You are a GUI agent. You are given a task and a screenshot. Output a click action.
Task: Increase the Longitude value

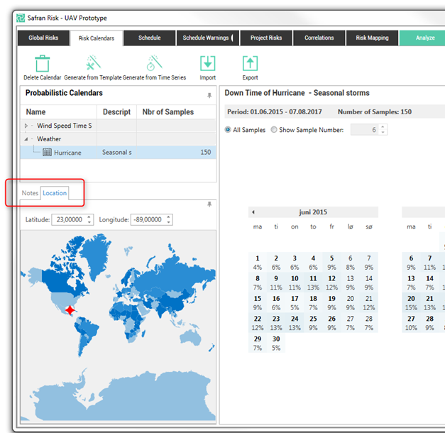[x=169, y=217]
